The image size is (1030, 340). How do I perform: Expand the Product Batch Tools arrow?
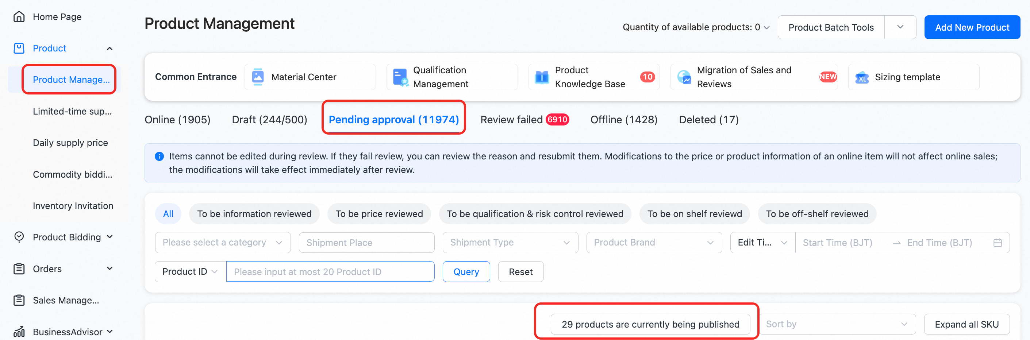(x=900, y=27)
